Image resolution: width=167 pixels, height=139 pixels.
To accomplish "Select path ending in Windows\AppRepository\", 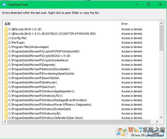I will 41,91.
